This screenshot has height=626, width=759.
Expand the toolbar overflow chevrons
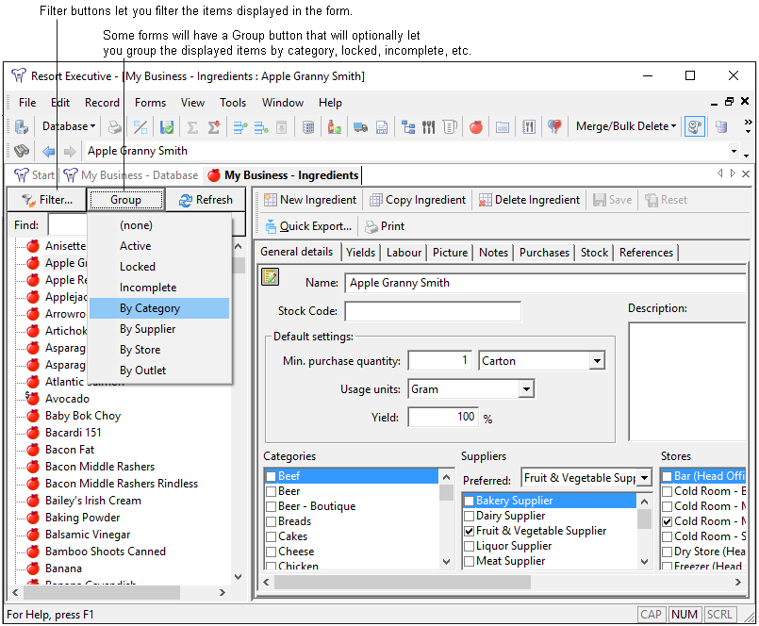(x=748, y=126)
